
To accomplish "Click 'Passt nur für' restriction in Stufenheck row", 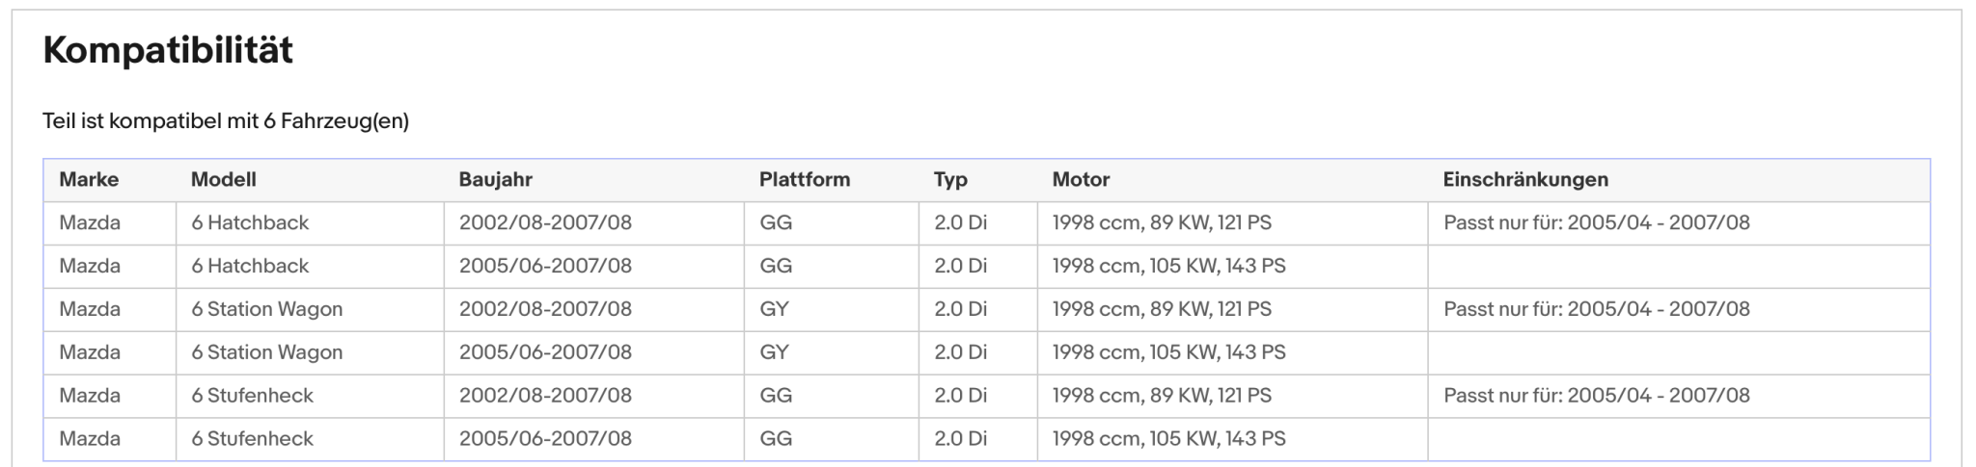I will click(x=1597, y=395).
